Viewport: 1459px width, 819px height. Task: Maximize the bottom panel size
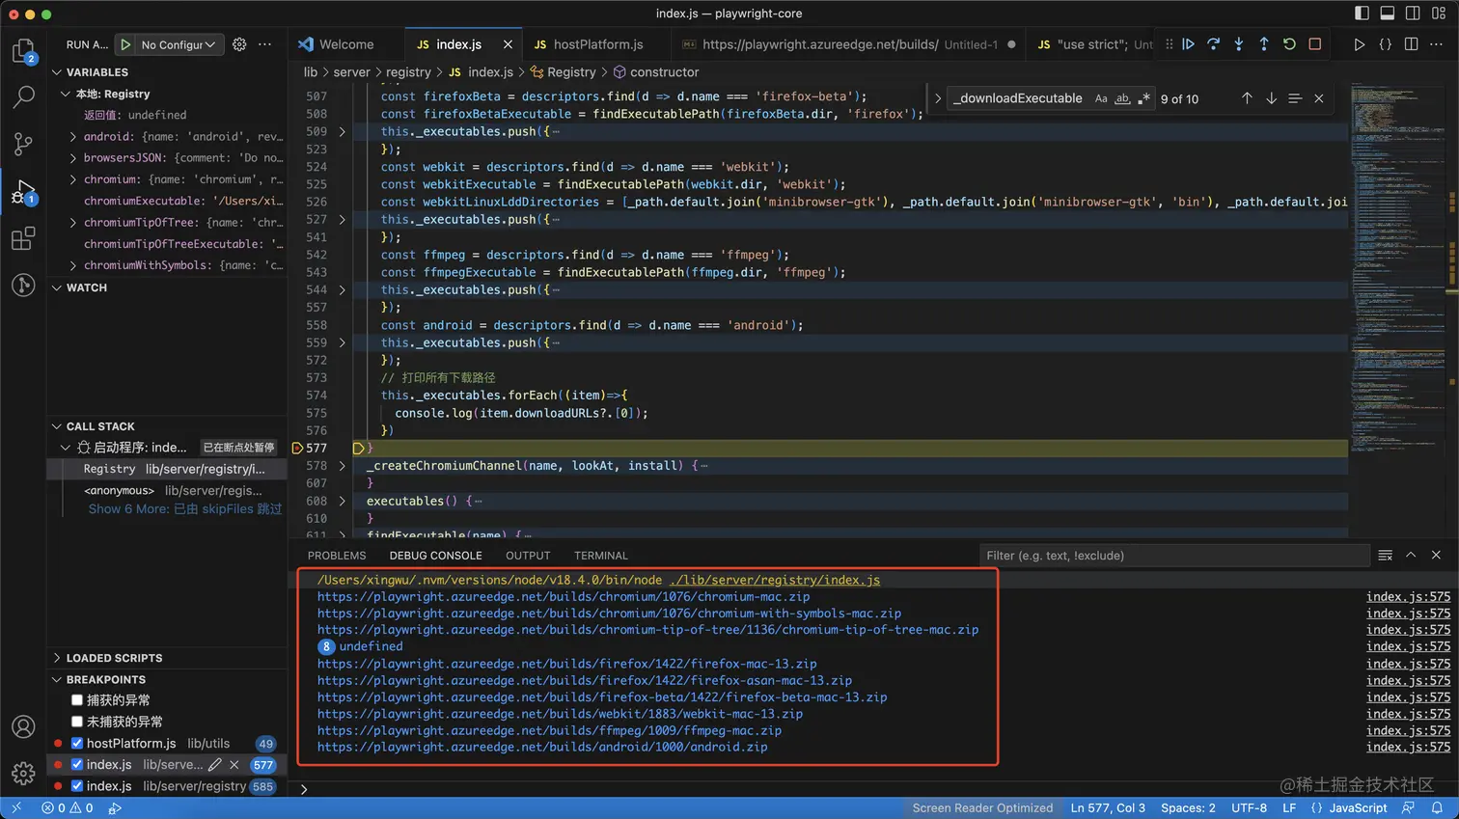point(1411,556)
